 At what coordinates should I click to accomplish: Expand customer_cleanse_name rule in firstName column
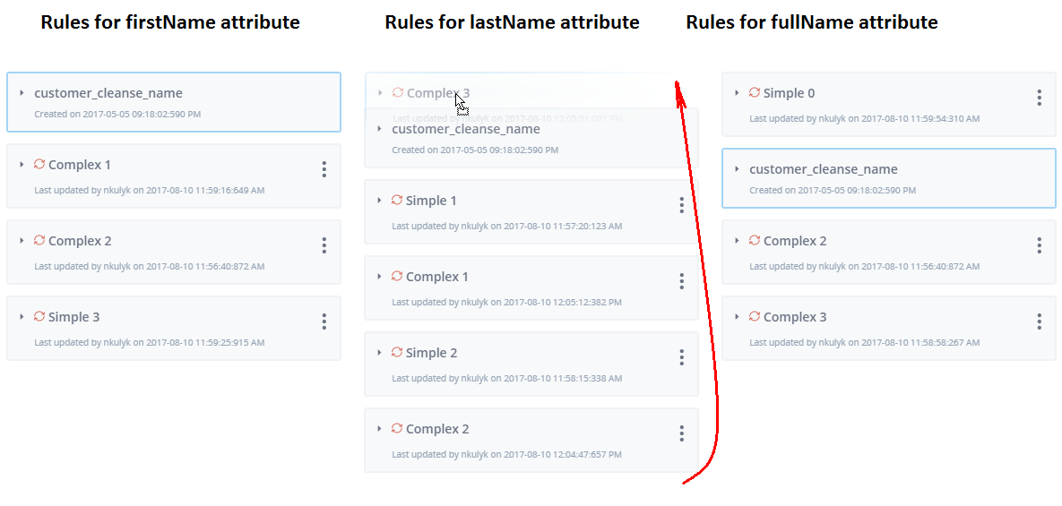tap(22, 92)
